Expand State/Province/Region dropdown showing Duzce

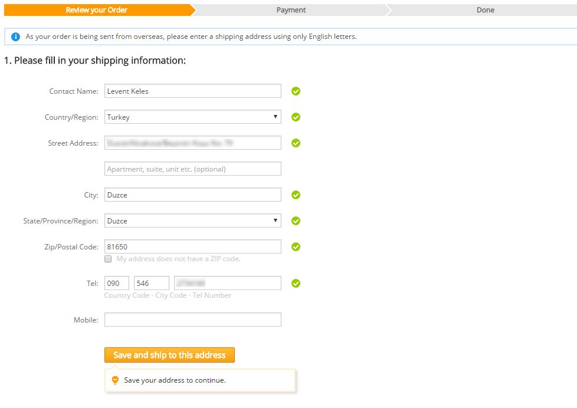coord(192,221)
